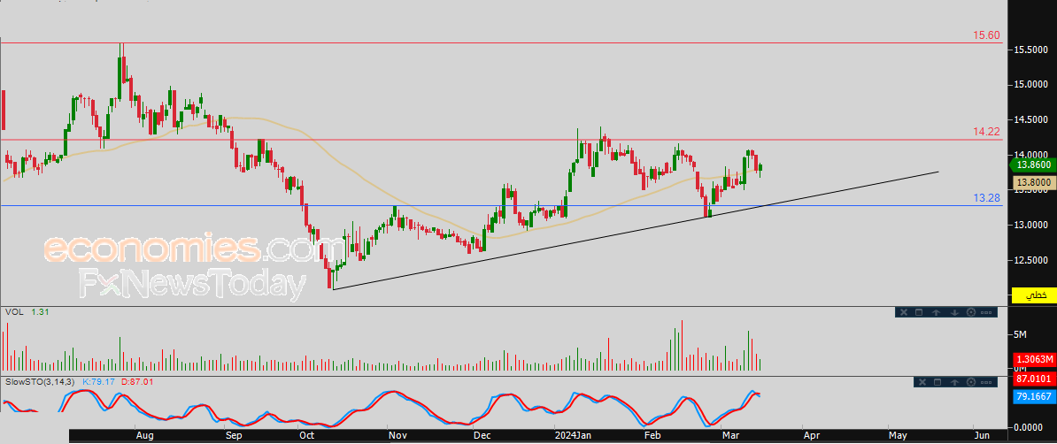This screenshot has height=444, width=1057.
Task: Click the Sep label on time axis
Action: [233, 436]
